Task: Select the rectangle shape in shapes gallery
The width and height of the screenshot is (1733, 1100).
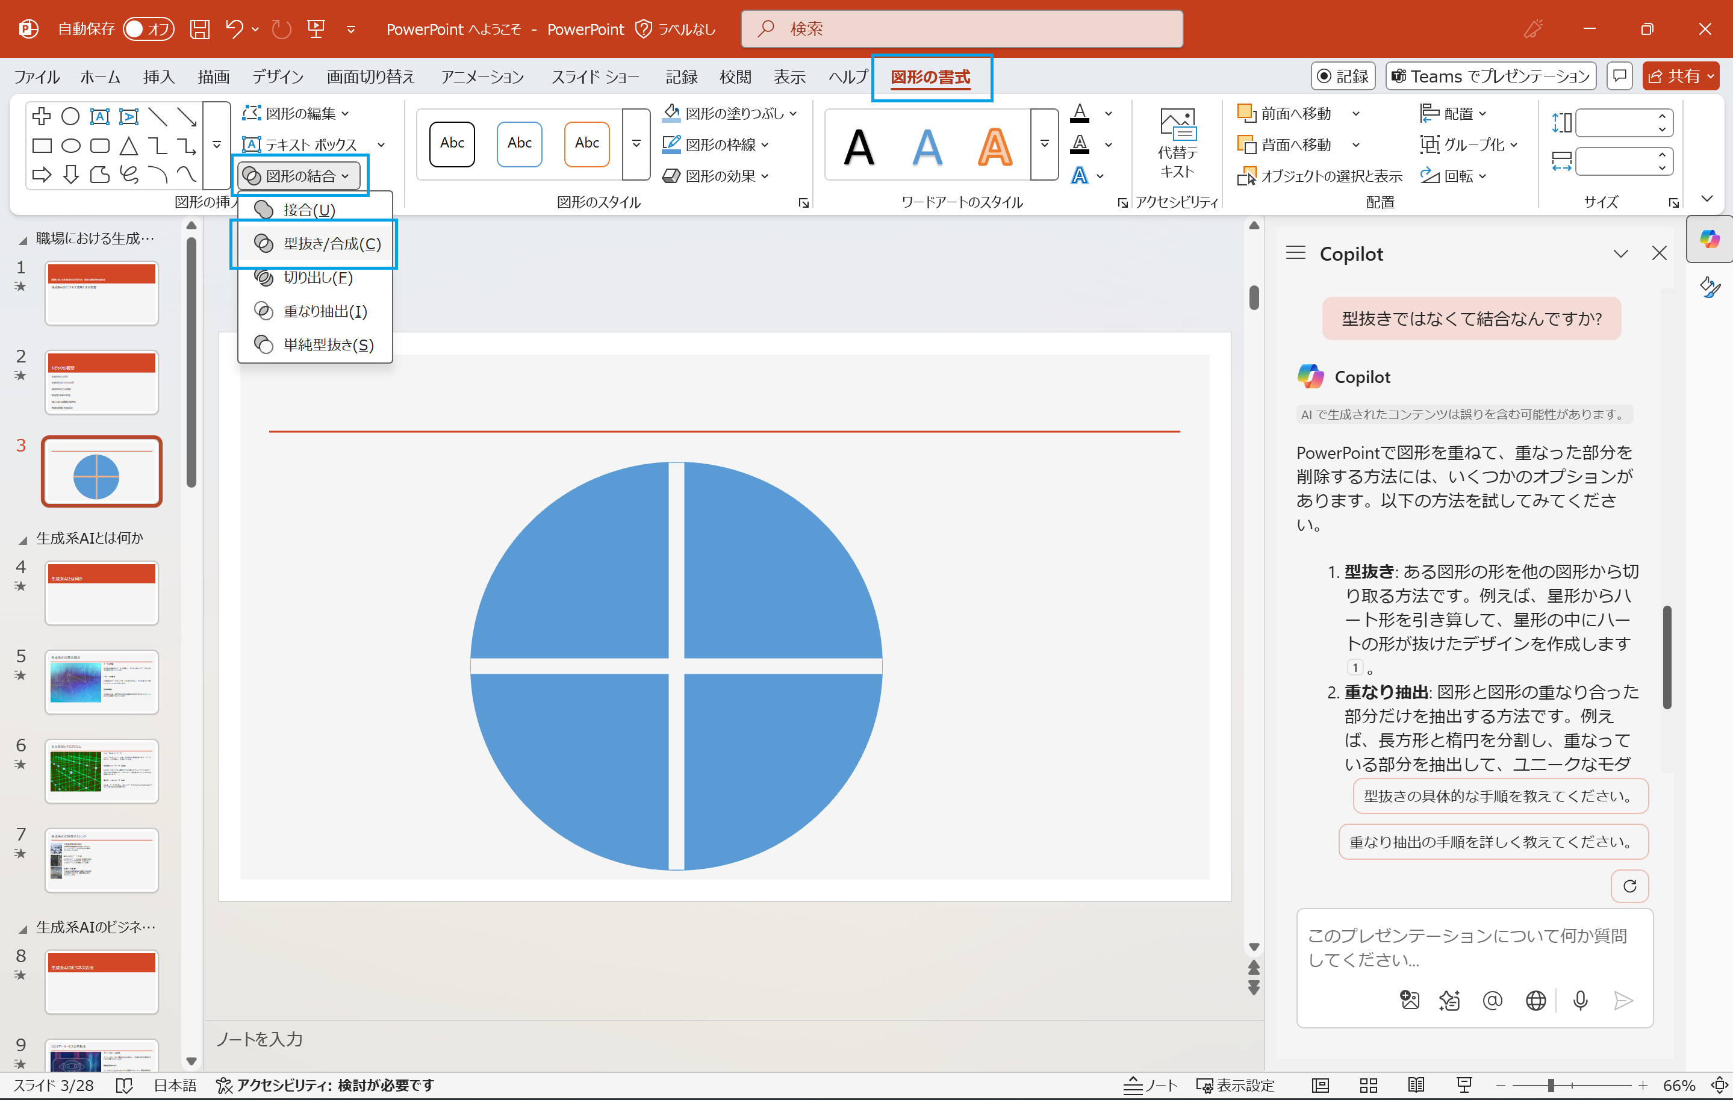Action: pos(42,146)
